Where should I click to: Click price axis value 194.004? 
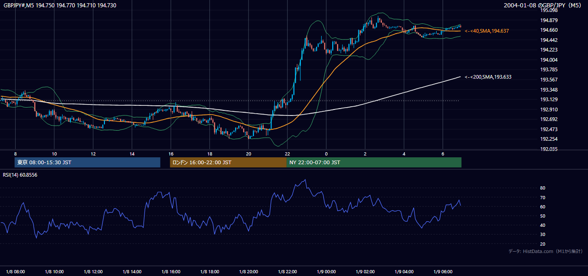(x=549, y=60)
